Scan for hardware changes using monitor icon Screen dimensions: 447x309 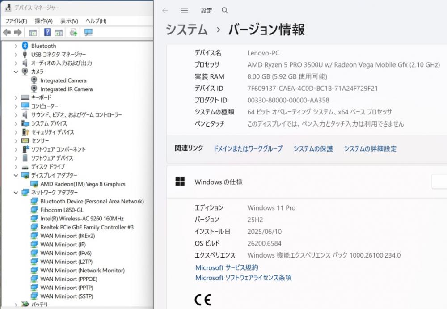(x=88, y=32)
